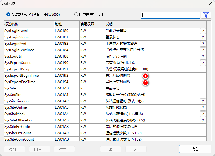
Task: Click the filter funnel icon
Action: point(206,15)
